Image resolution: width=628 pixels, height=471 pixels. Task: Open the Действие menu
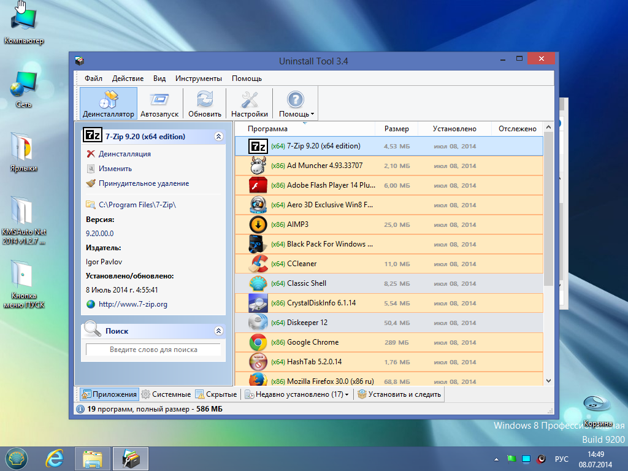[128, 78]
